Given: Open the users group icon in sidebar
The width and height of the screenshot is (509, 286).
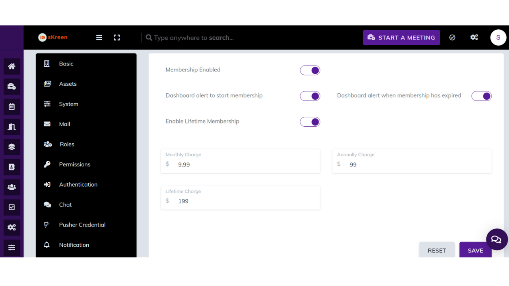Looking at the screenshot, I should point(12,187).
